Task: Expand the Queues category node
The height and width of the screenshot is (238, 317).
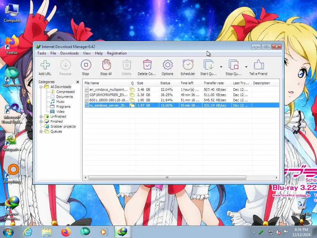Action: click(41, 131)
